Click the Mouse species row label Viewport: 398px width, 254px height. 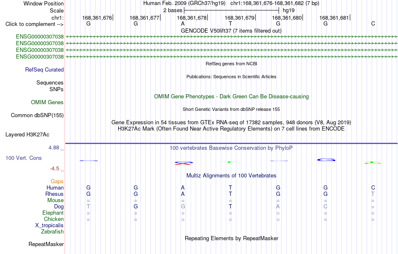56,200
